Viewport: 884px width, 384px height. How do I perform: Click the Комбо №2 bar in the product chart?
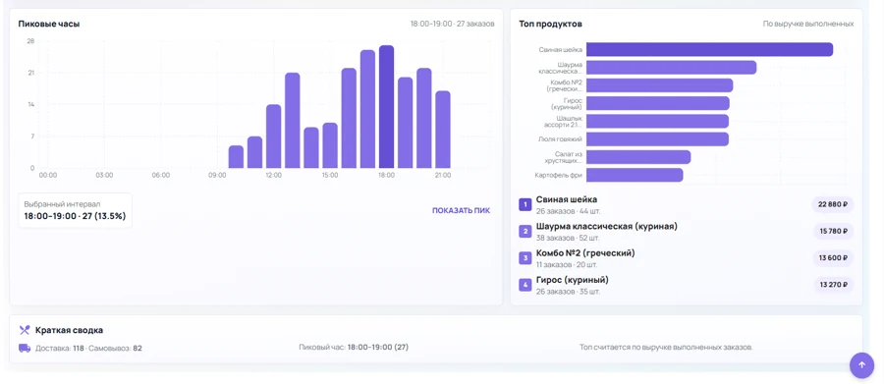660,85
